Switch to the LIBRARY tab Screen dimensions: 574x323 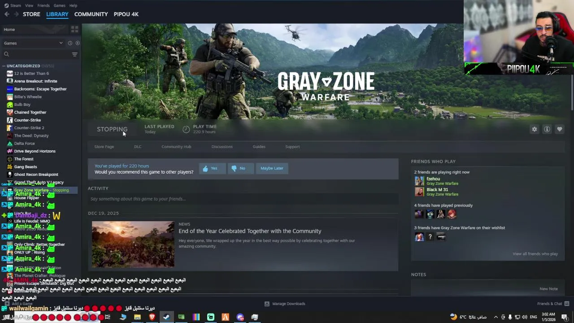pos(57,14)
